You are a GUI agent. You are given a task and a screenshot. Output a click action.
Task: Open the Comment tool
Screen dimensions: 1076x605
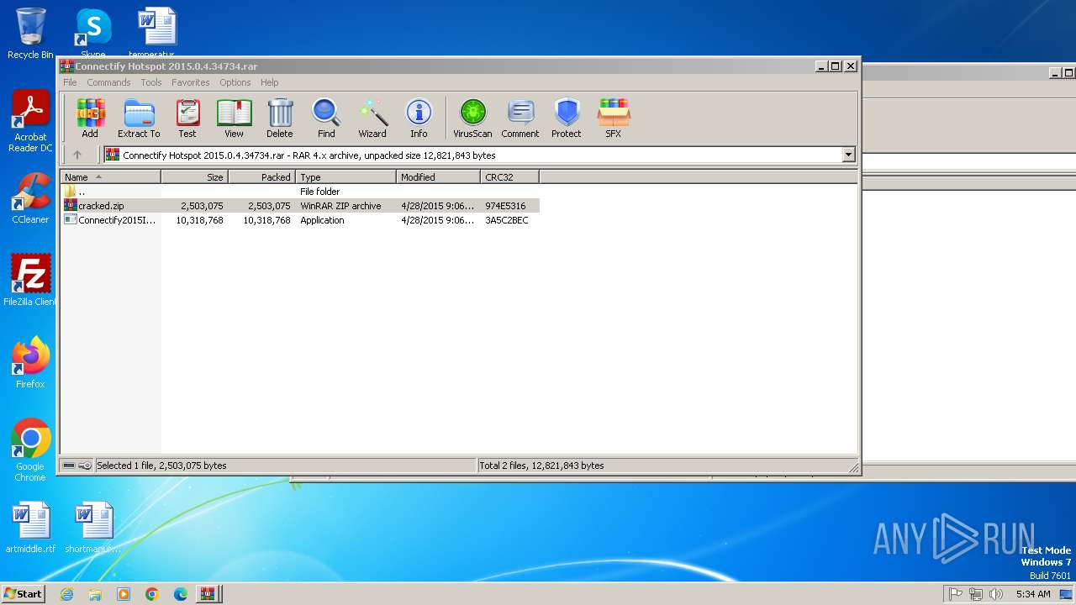pos(520,118)
